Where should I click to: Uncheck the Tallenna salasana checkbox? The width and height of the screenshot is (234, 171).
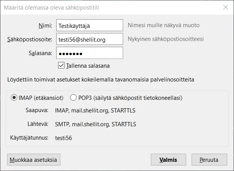[x=61, y=65]
